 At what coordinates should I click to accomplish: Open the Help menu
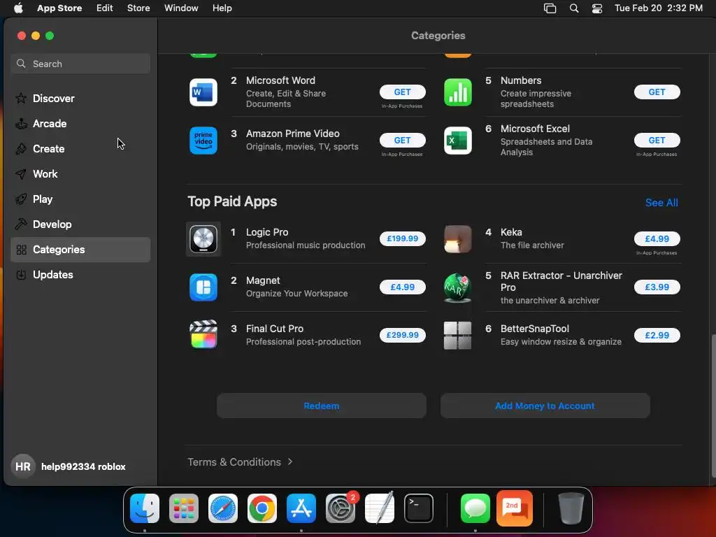222,8
